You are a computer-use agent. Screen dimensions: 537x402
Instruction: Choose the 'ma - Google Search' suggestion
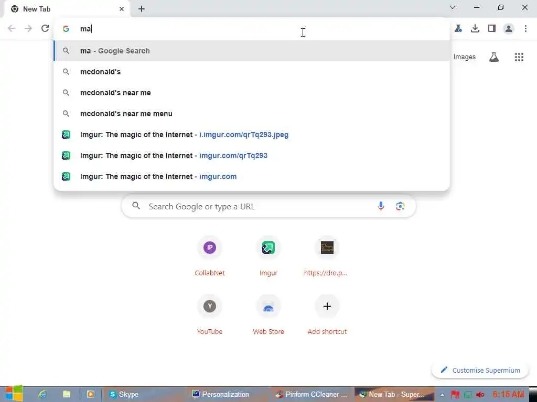252,51
